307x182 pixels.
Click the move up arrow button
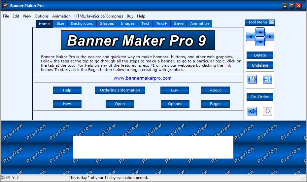(x=260, y=32)
